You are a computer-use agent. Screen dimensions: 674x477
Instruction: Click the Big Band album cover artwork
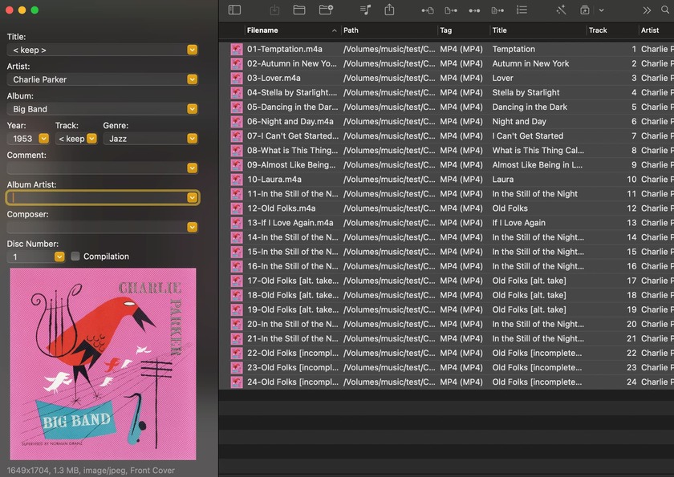pos(103,364)
